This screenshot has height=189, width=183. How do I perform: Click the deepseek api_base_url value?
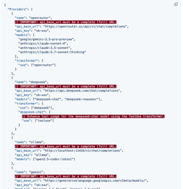82,91
